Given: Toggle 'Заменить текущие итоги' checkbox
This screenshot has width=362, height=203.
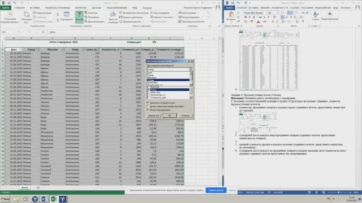Looking at the screenshot, I should click(148, 103).
